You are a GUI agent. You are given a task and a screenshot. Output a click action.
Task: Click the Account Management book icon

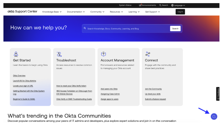point(103,54)
